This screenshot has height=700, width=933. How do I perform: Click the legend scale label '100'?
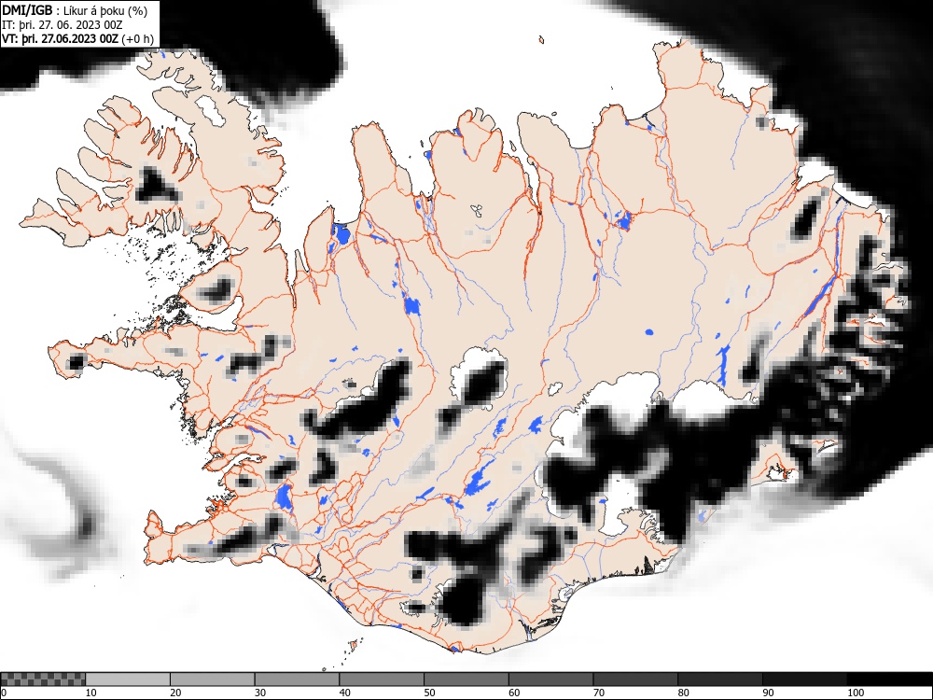coord(856,693)
